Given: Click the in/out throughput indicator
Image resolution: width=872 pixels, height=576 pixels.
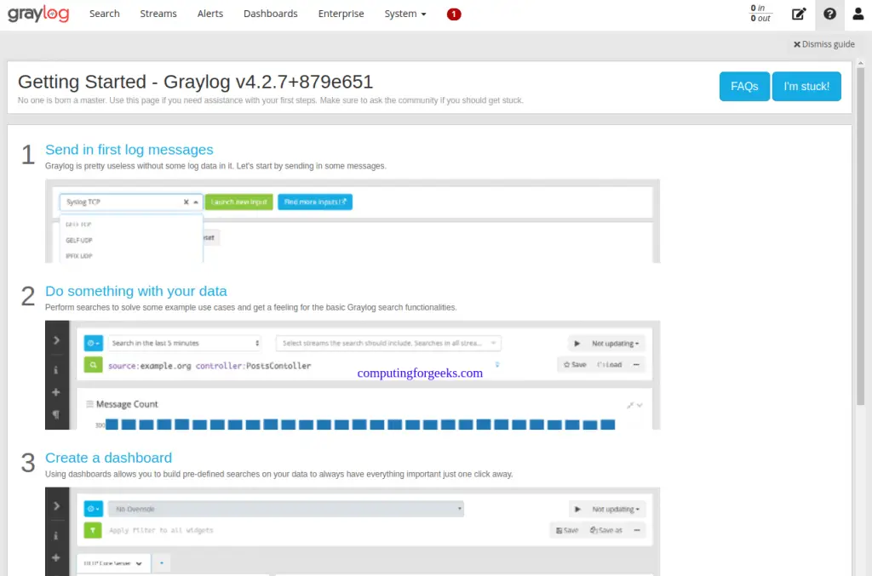Looking at the screenshot, I should (x=760, y=14).
